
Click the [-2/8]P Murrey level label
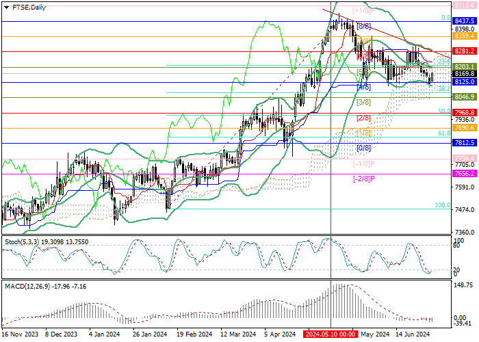pyautogui.click(x=364, y=179)
